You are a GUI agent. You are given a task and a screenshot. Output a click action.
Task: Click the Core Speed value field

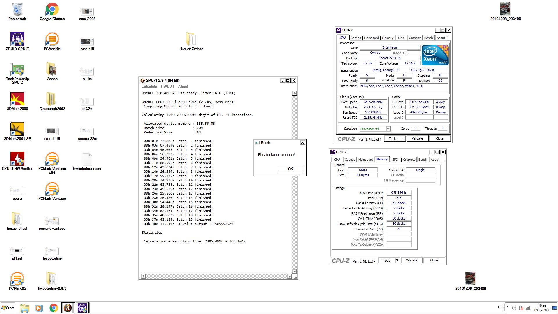373,102
